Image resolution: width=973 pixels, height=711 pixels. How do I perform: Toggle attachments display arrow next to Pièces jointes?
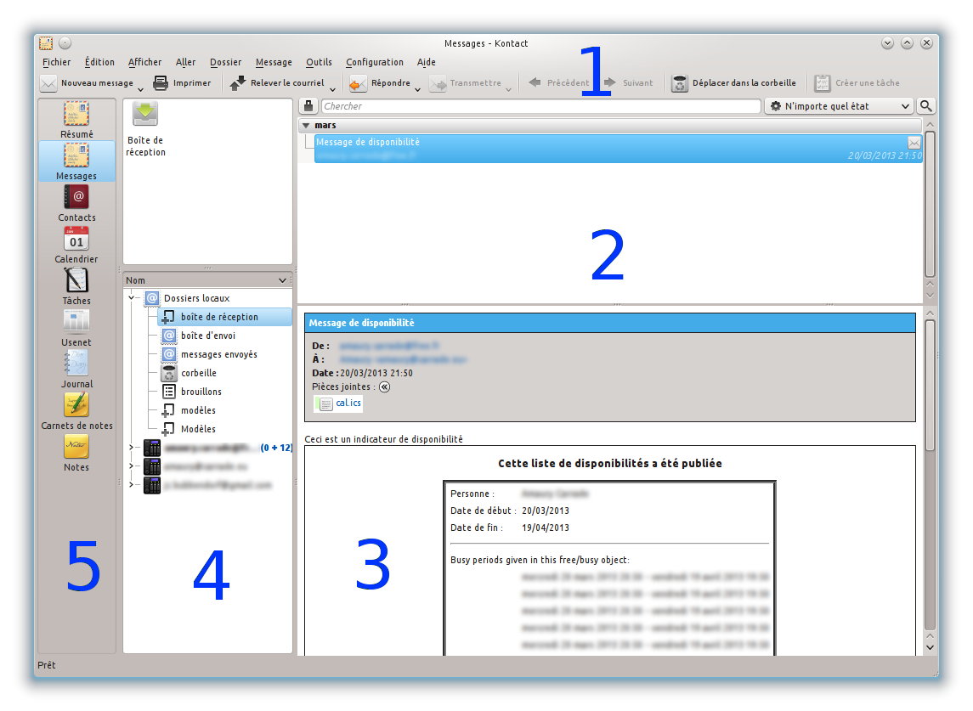point(384,387)
